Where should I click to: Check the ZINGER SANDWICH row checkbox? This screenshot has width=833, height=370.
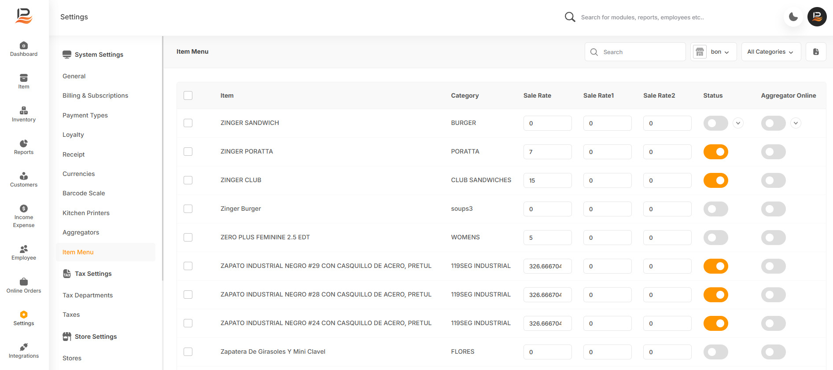click(188, 123)
